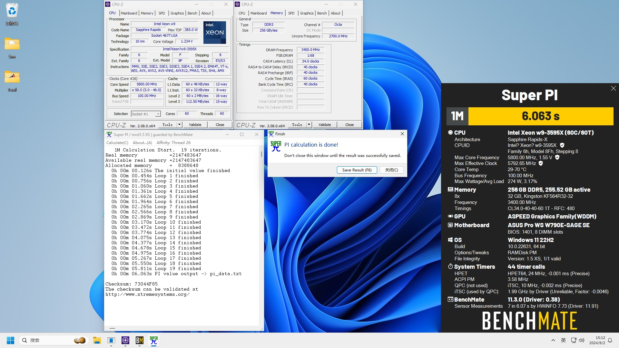Switch to Bench tab in left CPU-Z
The width and height of the screenshot is (619, 348).
(x=192, y=13)
